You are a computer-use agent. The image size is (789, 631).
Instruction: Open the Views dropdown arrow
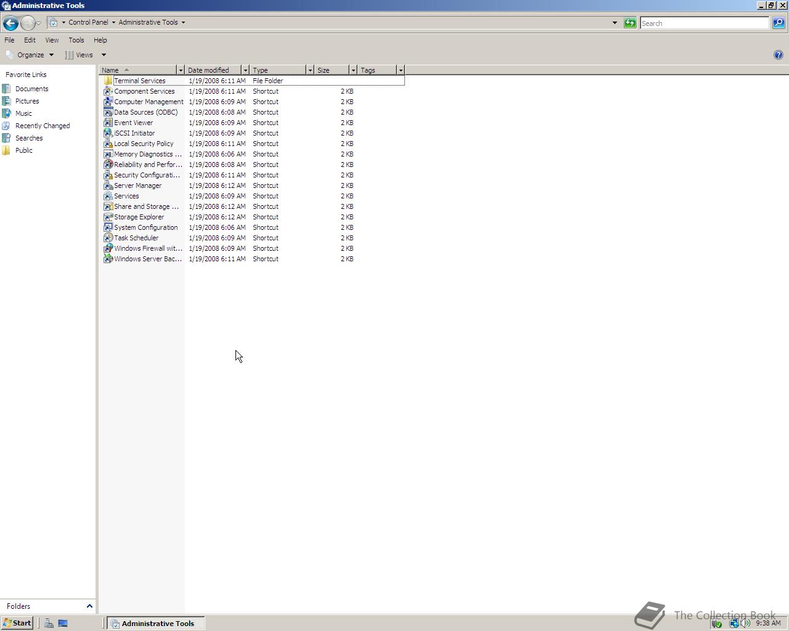[104, 55]
